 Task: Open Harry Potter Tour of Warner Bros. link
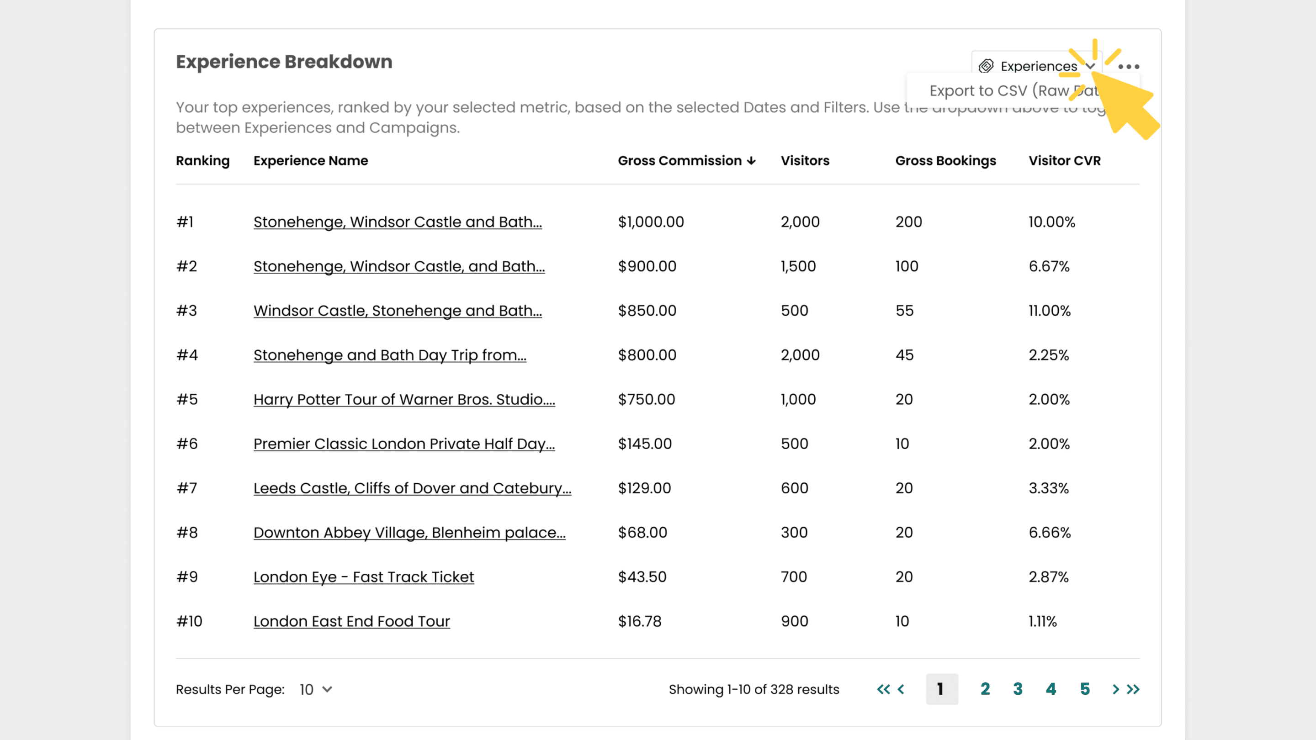[x=404, y=400]
